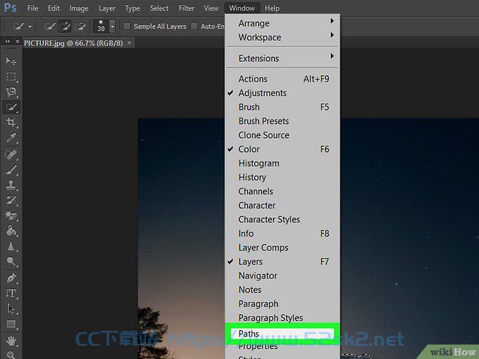479x359 pixels.
Task: Open the Navigator panel
Action: coord(283,275)
